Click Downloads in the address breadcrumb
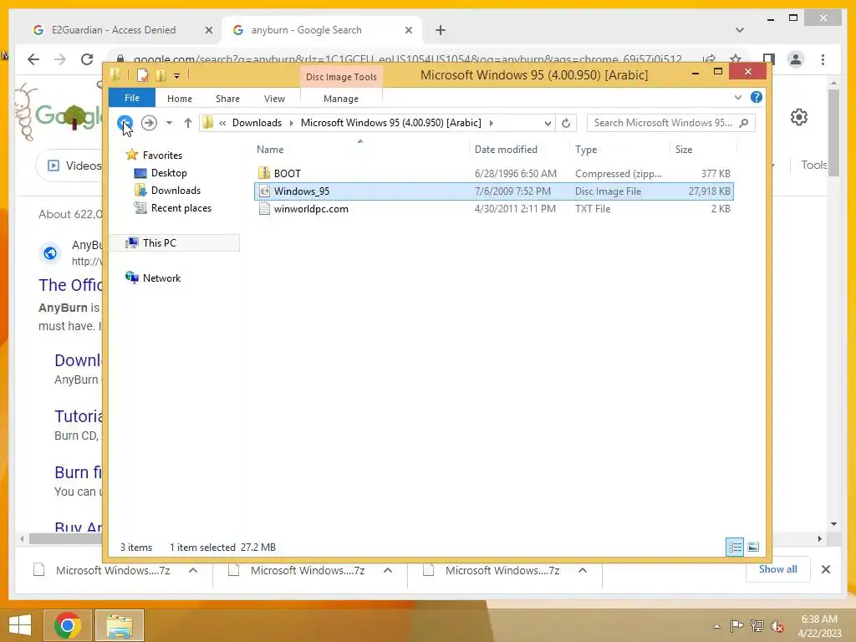This screenshot has height=642, width=856. point(257,123)
